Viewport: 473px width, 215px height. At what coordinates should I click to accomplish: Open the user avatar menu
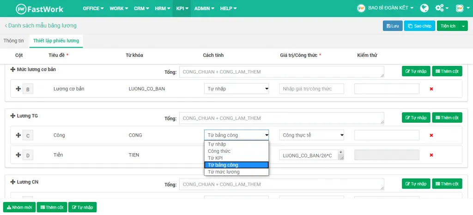(x=459, y=8)
